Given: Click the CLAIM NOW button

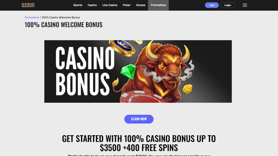Looking at the screenshot, I should 139,119.
